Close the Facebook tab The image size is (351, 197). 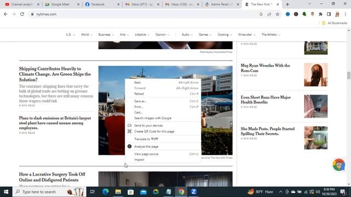[x=118, y=4]
